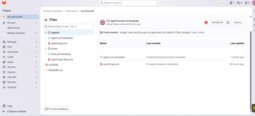
Task: Click the Analyze chart icon
Action: point(4,87)
